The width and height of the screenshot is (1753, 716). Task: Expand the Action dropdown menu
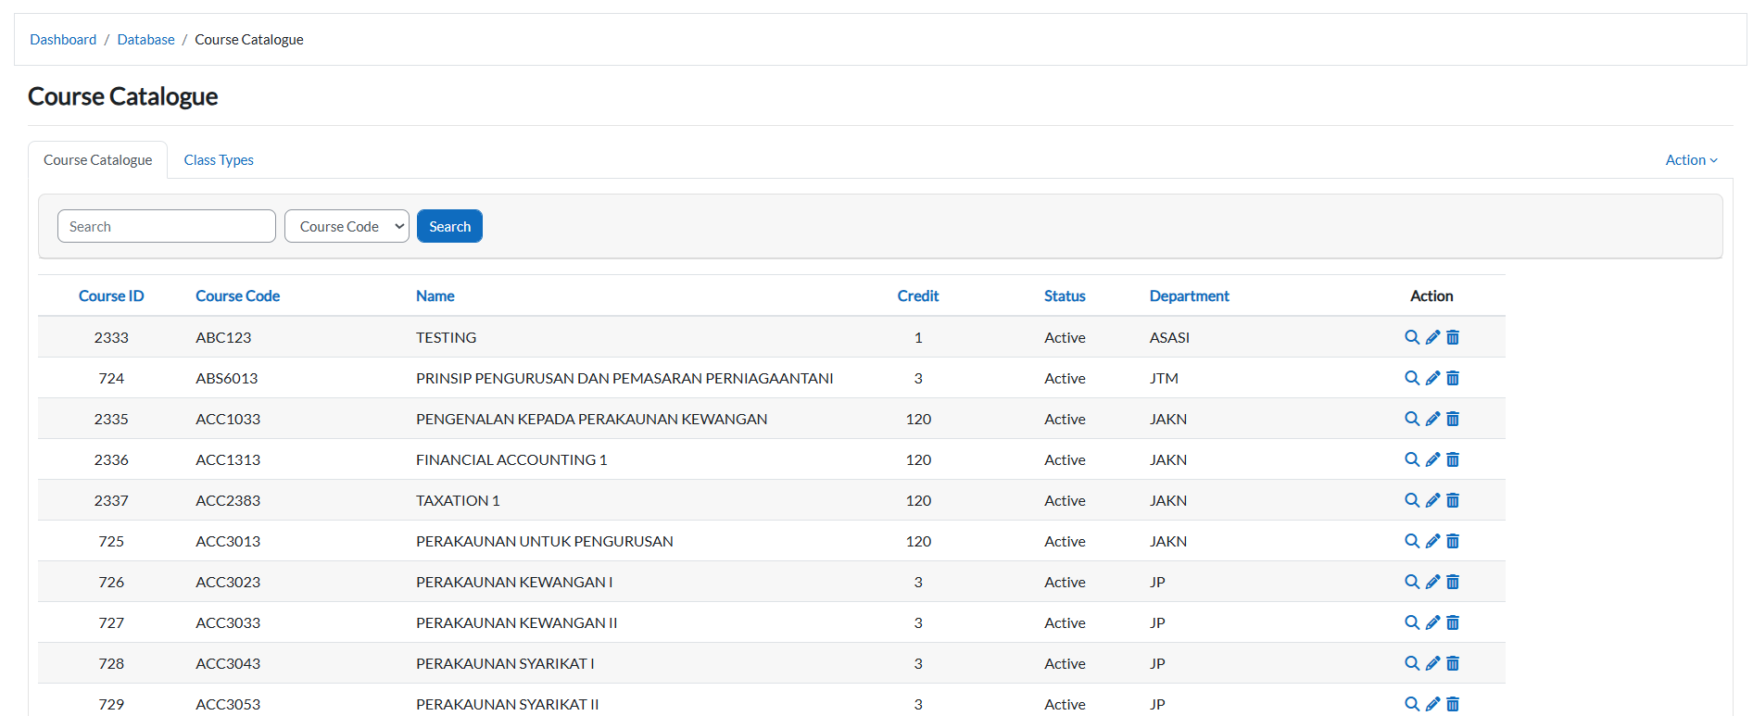[x=1691, y=160]
